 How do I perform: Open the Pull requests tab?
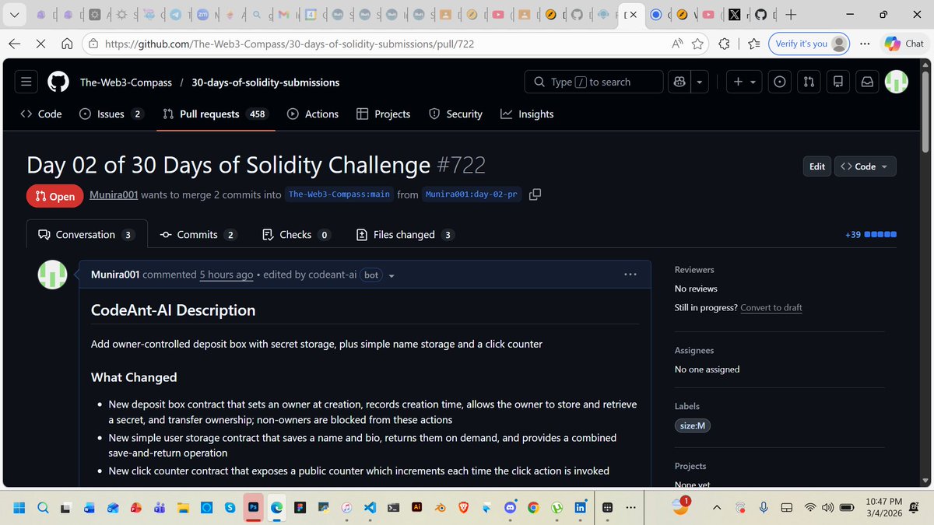(x=214, y=114)
